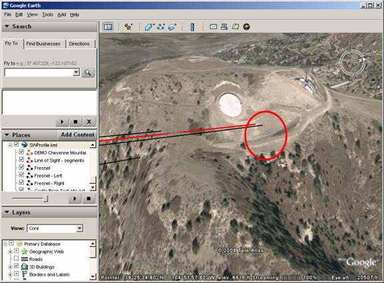The image size is (384, 283).
Task: Click the Geographic Web star icon
Action: click(x=25, y=252)
